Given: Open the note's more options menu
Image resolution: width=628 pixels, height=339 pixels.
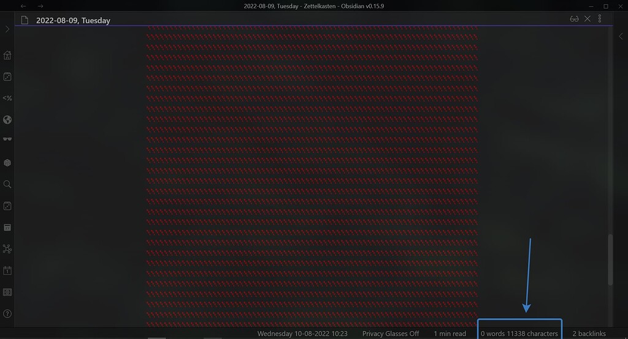Looking at the screenshot, I should point(600,19).
